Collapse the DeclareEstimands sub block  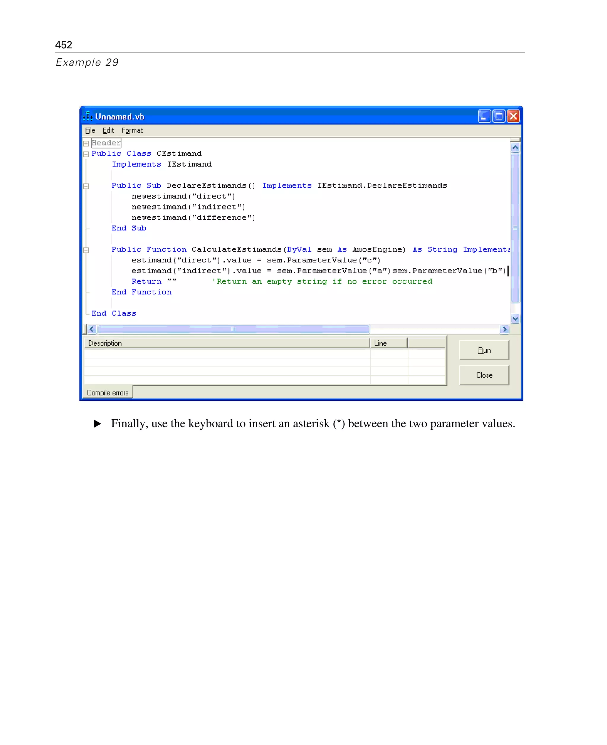[x=86, y=186]
